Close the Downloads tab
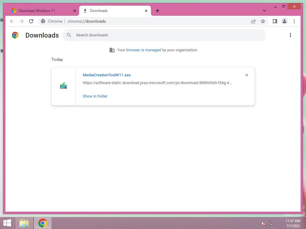The width and height of the screenshot is (306, 229). 146,11
